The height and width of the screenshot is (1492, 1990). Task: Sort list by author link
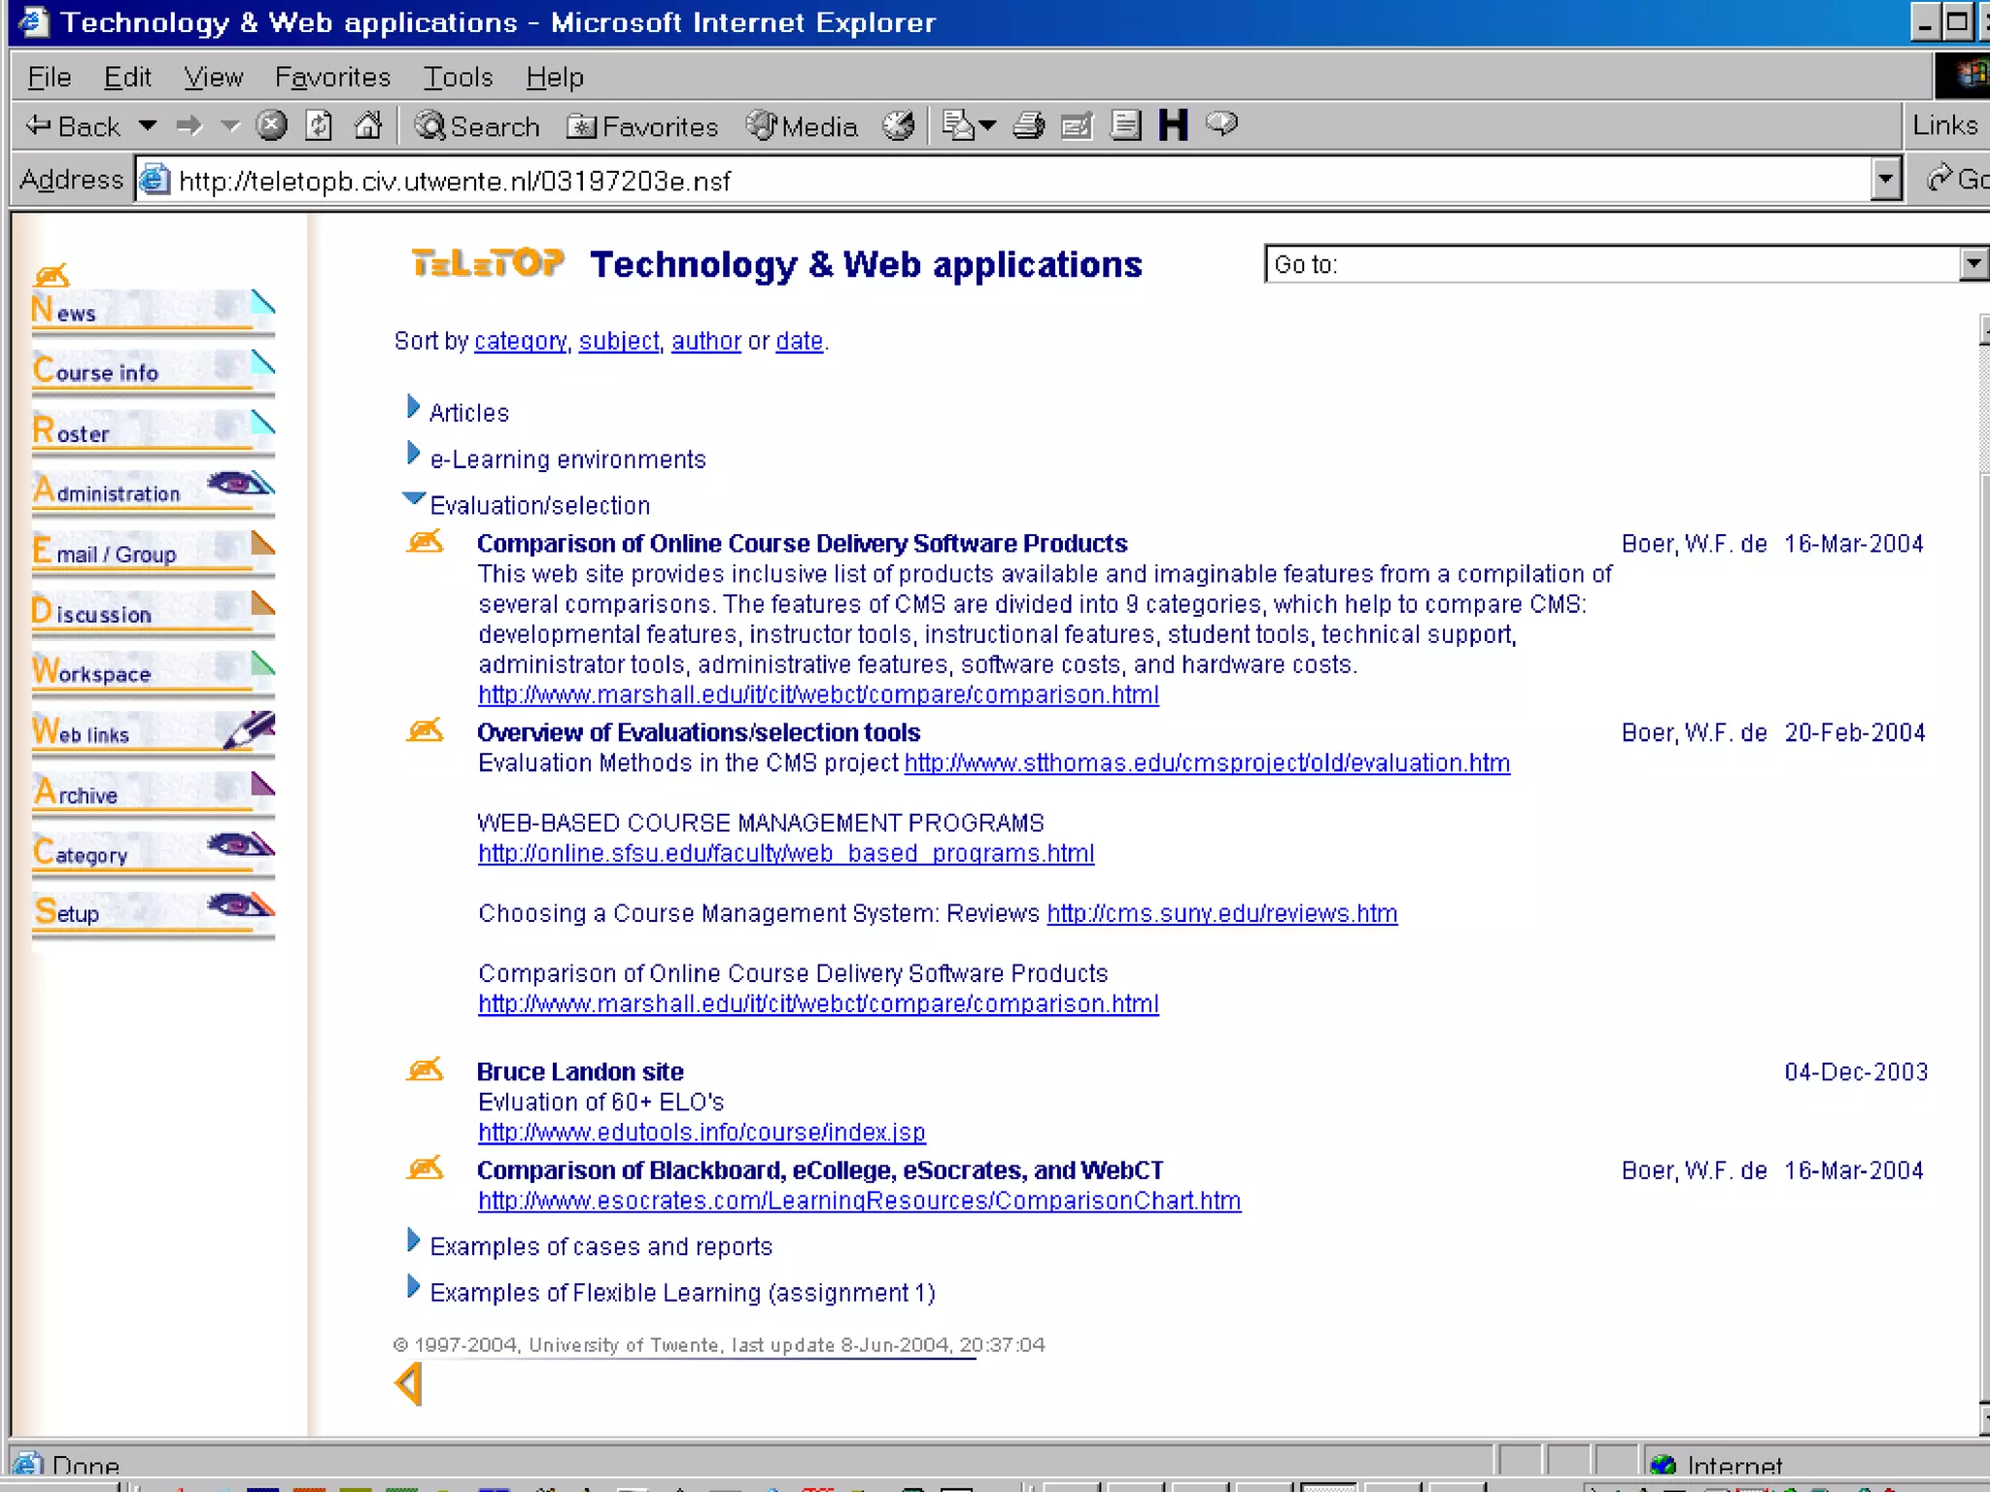[705, 341]
